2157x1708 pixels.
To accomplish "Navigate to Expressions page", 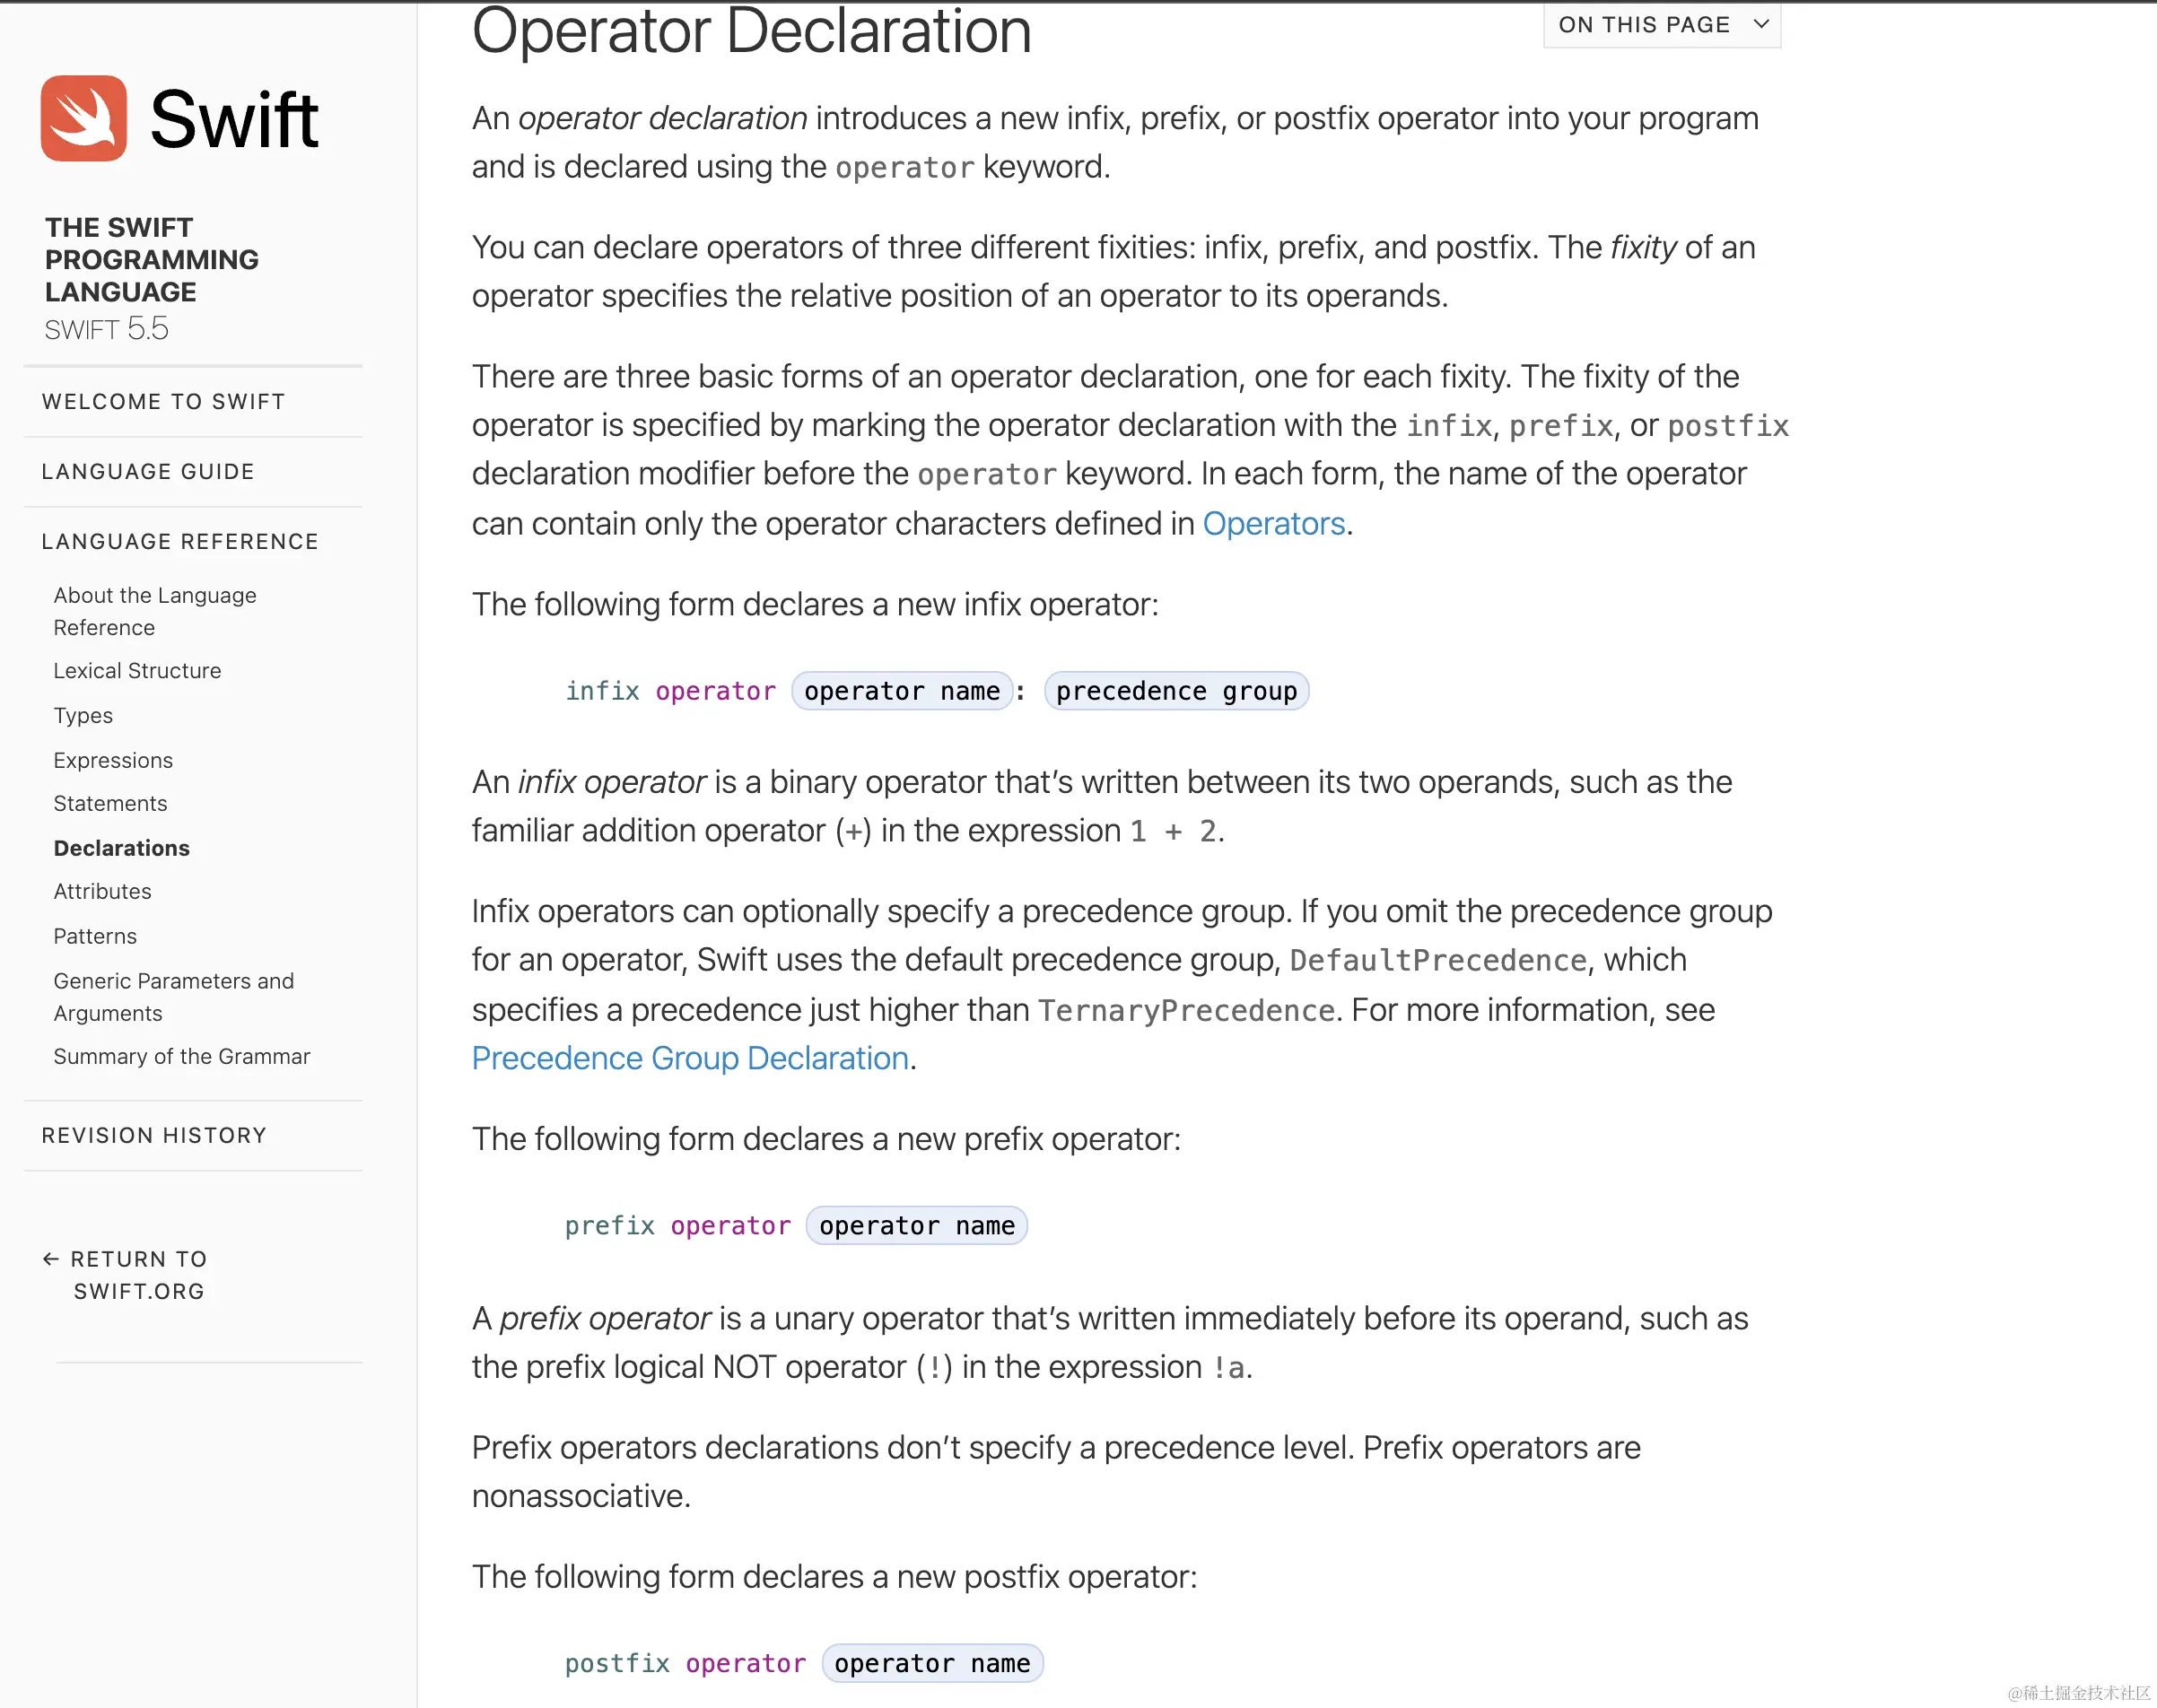I will click(x=113, y=761).
